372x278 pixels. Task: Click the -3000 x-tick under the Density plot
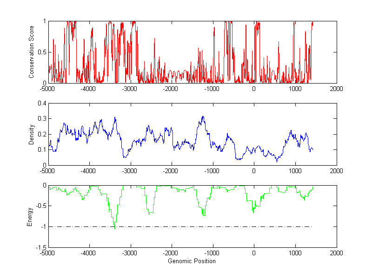130,171
